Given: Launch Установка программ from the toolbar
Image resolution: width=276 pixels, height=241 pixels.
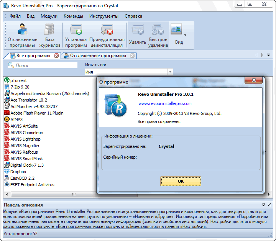Looking at the screenshot, I should pyautogui.click(x=76, y=35).
